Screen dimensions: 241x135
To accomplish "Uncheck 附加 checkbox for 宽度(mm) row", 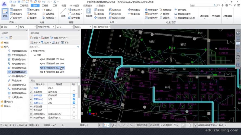I will (x=74, y=99).
